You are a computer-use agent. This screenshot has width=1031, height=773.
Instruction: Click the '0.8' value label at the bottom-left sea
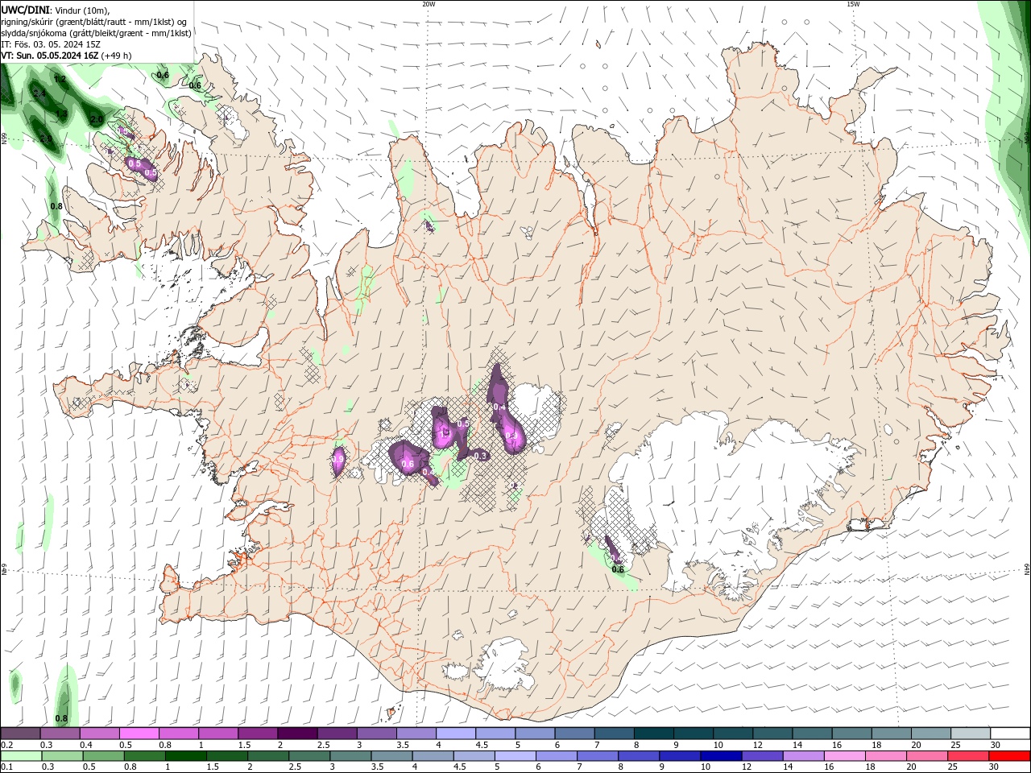61,718
